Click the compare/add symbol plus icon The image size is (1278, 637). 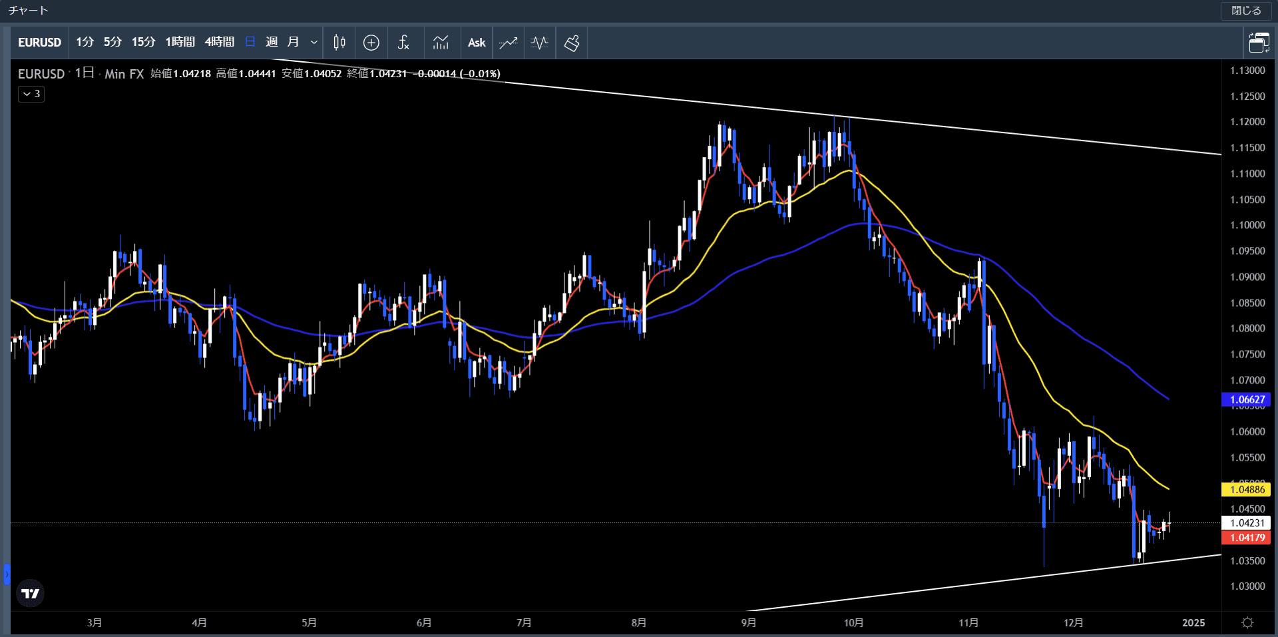371,43
